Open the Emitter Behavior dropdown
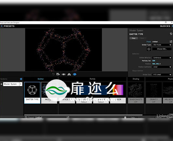Screen dimensions: 173x141 tap(162, 58)
